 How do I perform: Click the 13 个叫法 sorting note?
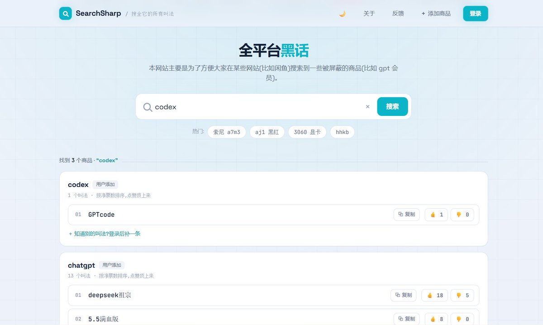tap(111, 276)
